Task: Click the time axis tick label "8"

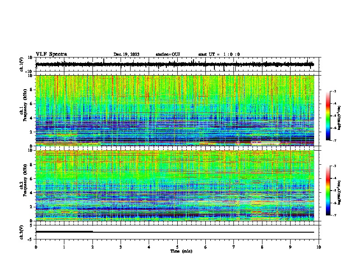Action: (262, 247)
